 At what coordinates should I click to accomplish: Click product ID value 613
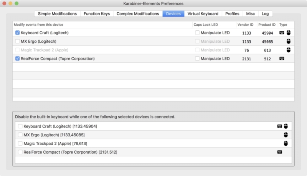pos(267,50)
